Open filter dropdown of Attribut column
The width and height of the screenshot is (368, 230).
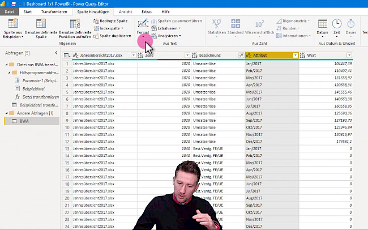295,55
